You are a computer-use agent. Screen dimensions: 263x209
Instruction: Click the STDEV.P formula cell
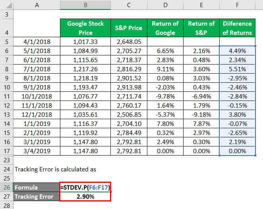coord(85,188)
